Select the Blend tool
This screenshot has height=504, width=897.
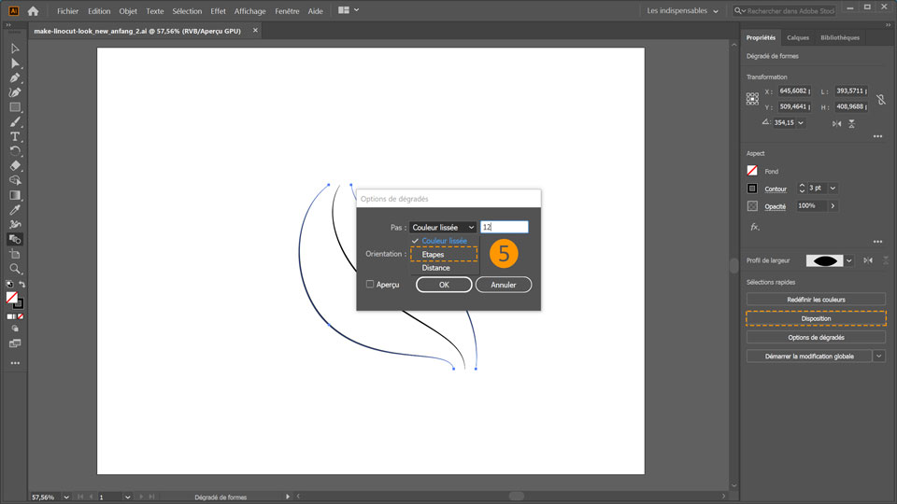pos(15,239)
